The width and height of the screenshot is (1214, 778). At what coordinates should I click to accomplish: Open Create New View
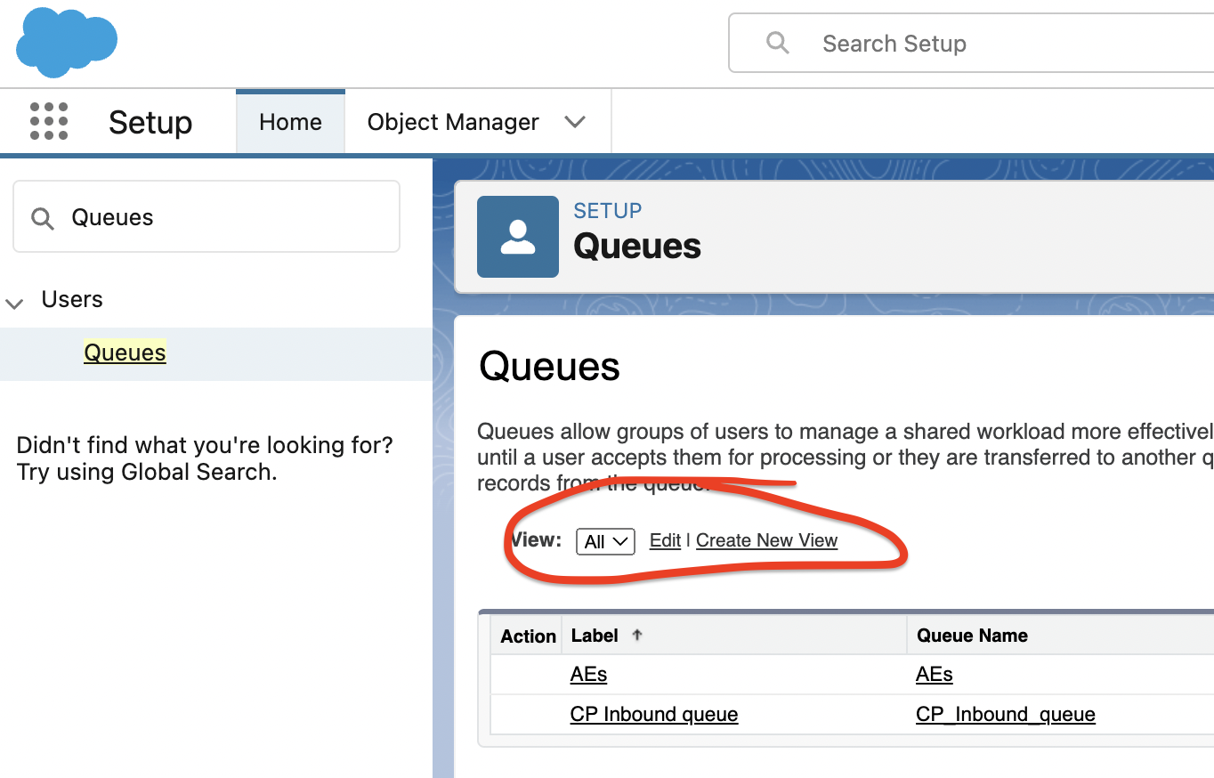[766, 540]
